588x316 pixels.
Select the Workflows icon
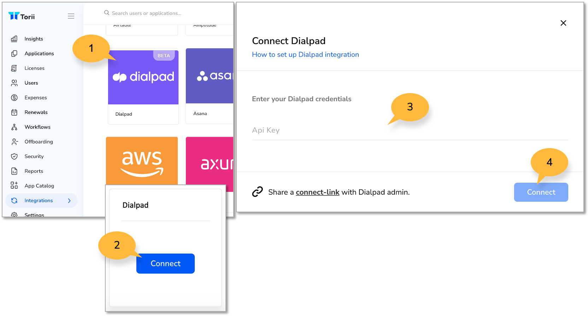(14, 127)
